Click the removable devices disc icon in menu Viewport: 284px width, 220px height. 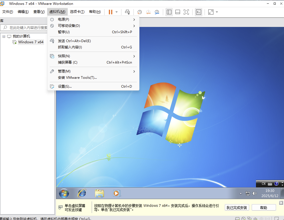52,26
